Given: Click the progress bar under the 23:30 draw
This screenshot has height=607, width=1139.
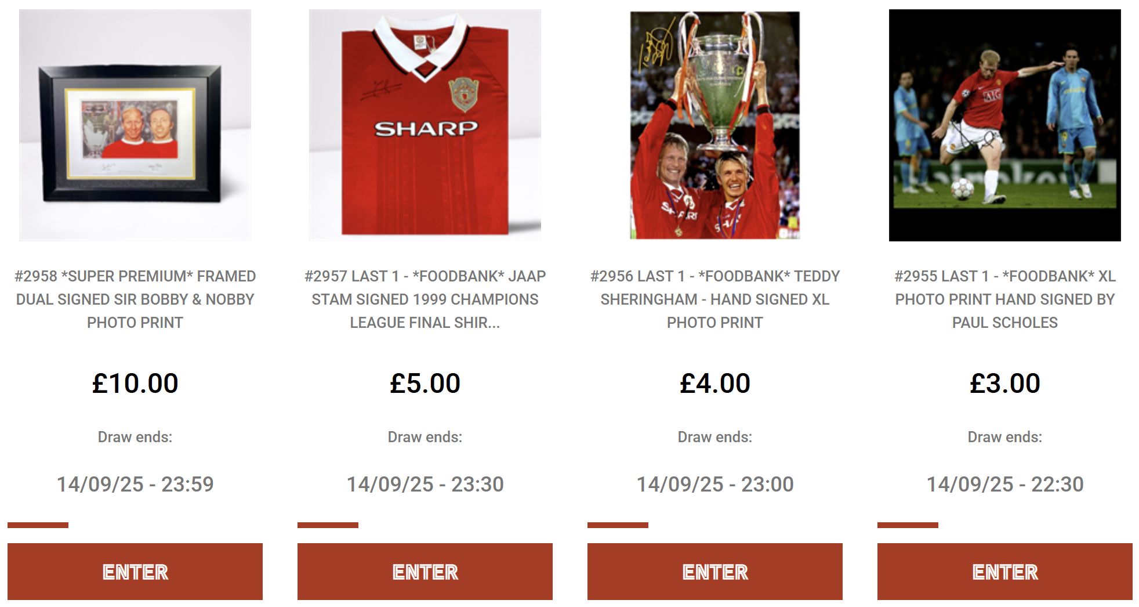Looking at the screenshot, I should [328, 525].
